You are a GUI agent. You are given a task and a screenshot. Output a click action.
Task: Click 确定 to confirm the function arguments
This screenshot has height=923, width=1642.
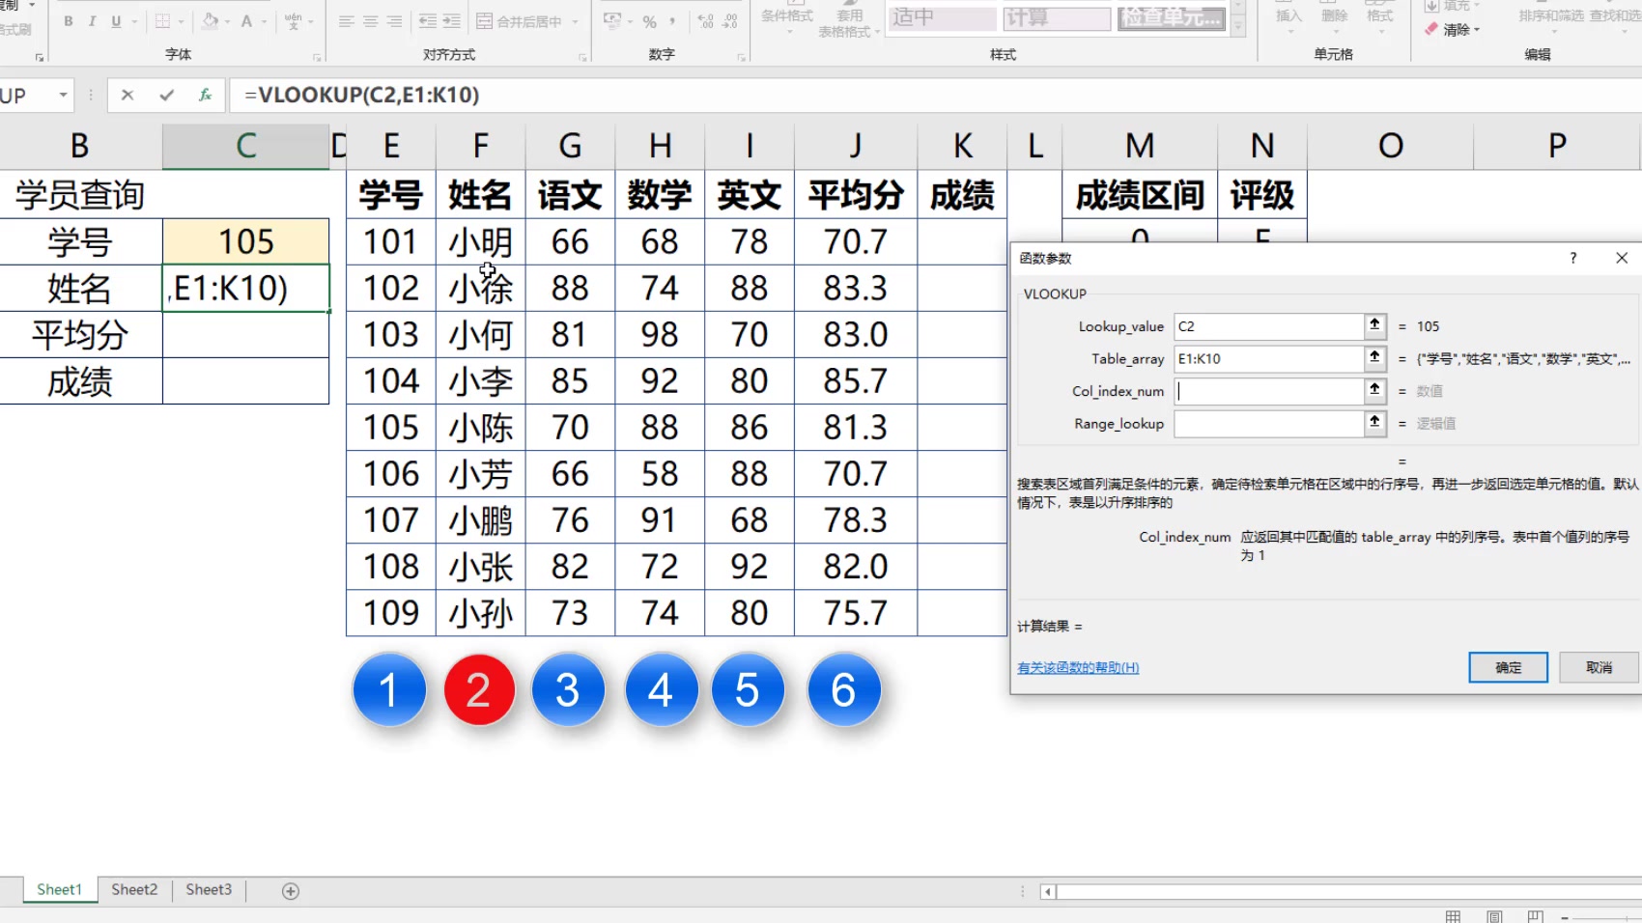tap(1508, 667)
